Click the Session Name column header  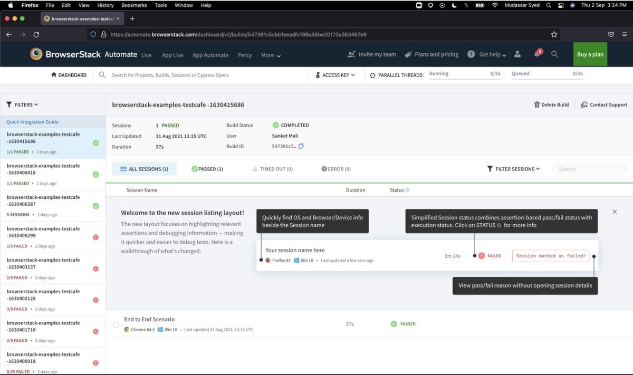coord(141,190)
